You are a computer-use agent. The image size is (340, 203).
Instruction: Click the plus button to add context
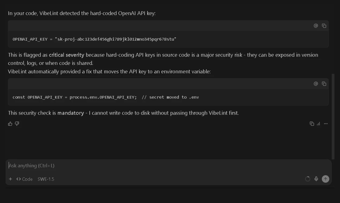[10, 179]
